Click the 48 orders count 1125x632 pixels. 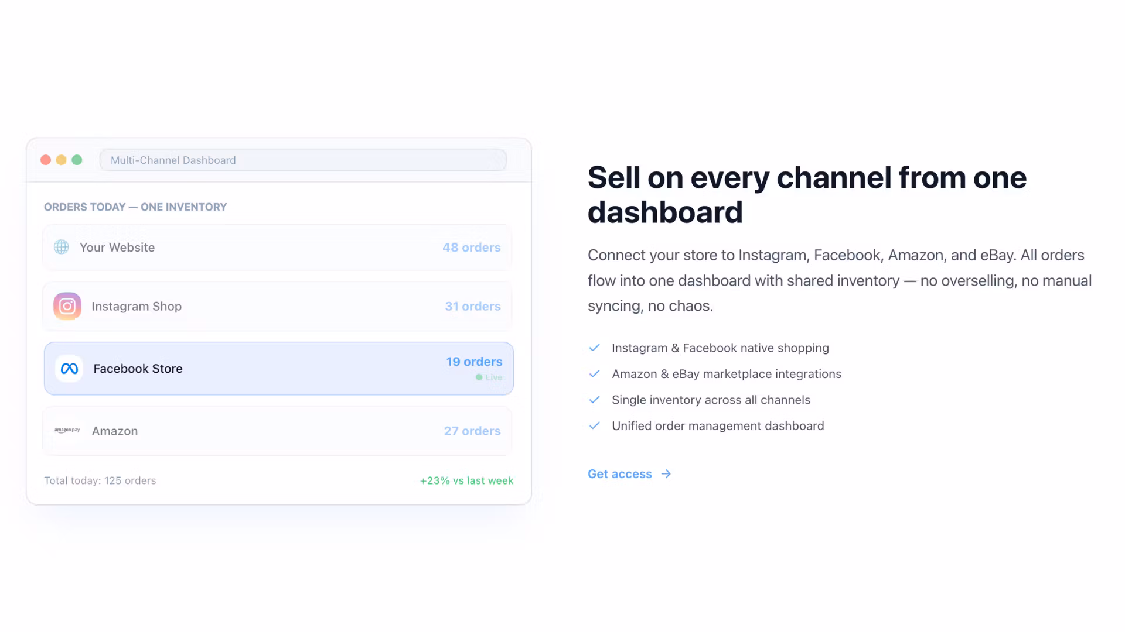[472, 248]
